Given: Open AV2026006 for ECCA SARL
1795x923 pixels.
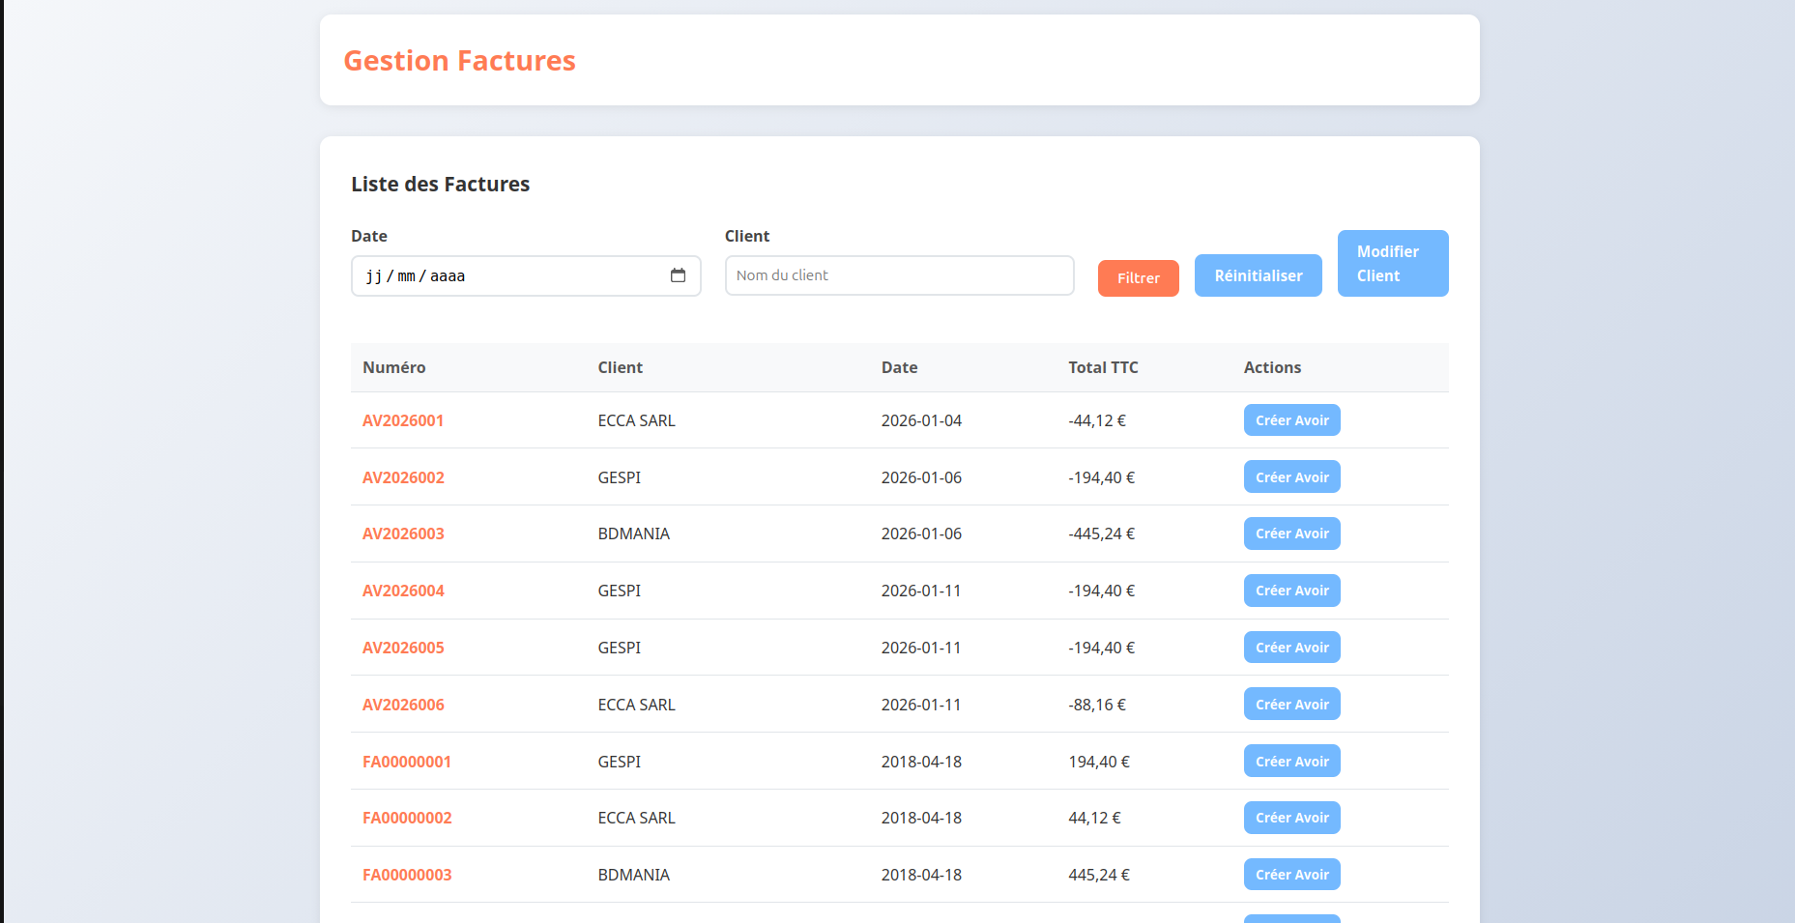Looking at the screenshot, I should [x=403, y=705].
